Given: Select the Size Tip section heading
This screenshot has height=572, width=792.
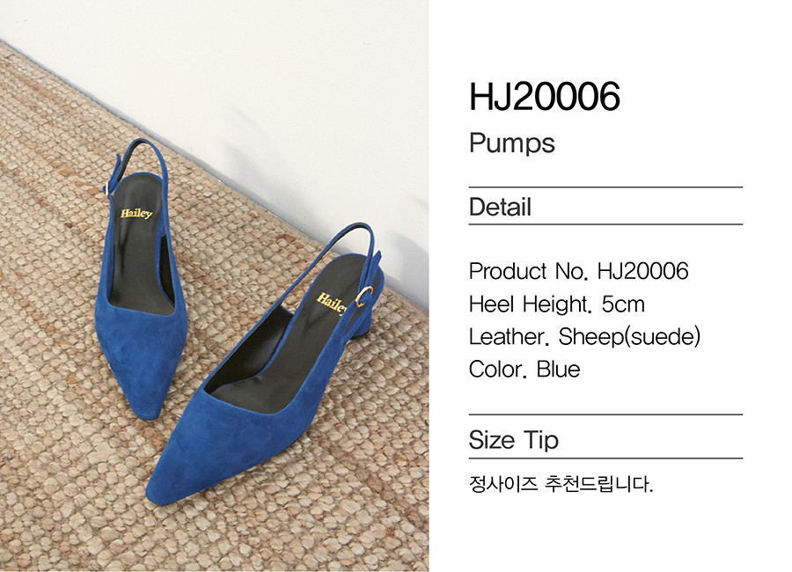Looking at the screenshot, I should (x=514, y=440).
